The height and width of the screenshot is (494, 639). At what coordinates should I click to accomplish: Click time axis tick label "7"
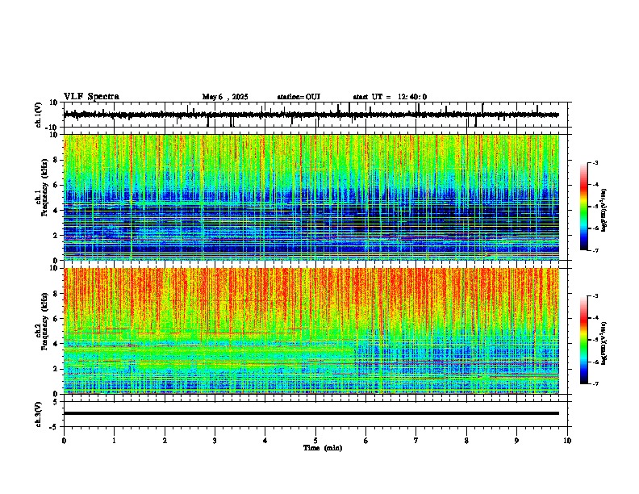[x=416, y=441]
